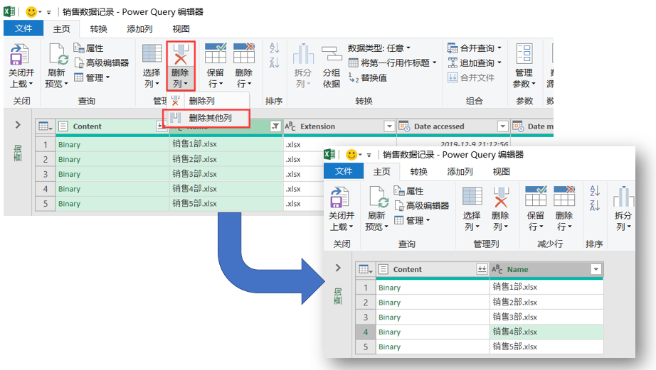The width and height of the screenshot is (656, 370).
Task: Click smiley feedback icon in back window title
Action: coord(31,11)
